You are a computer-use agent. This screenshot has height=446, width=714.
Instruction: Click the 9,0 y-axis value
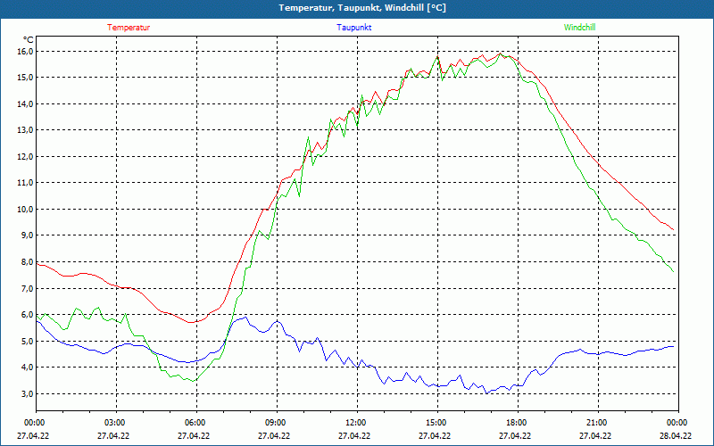click(27, 235)
